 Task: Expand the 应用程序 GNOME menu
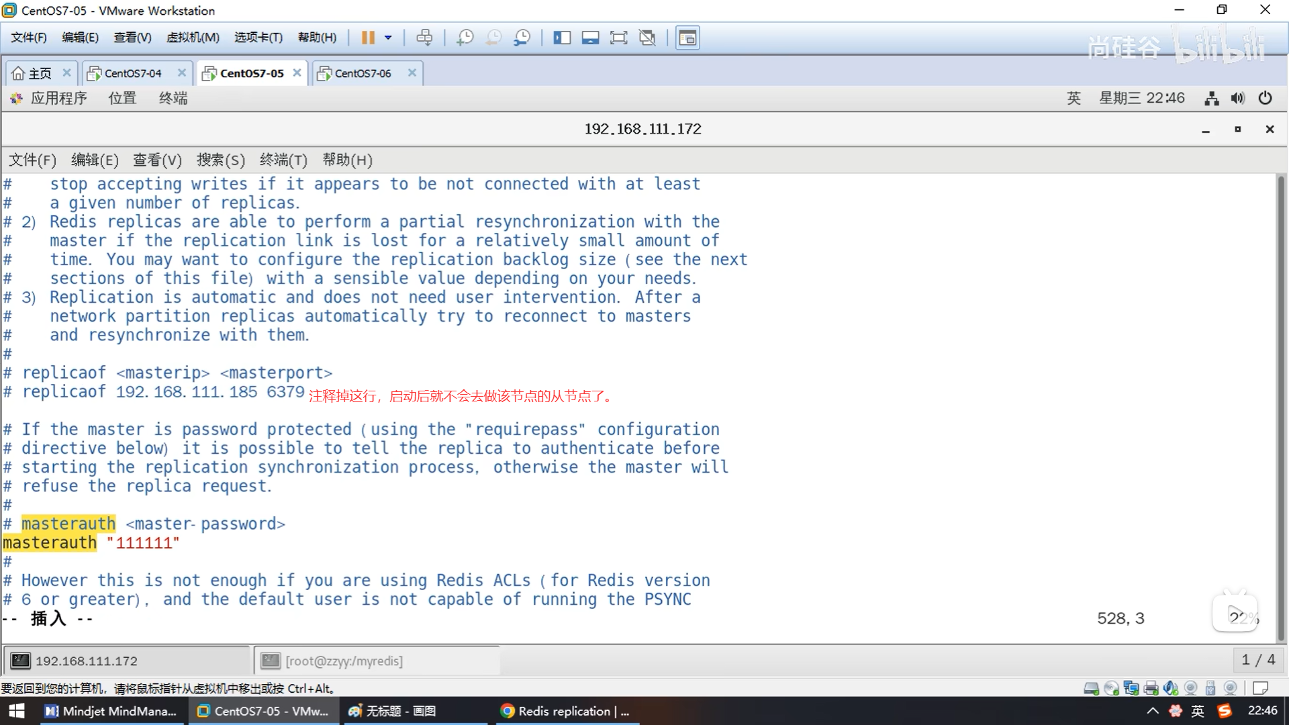(x=58, y=98)
